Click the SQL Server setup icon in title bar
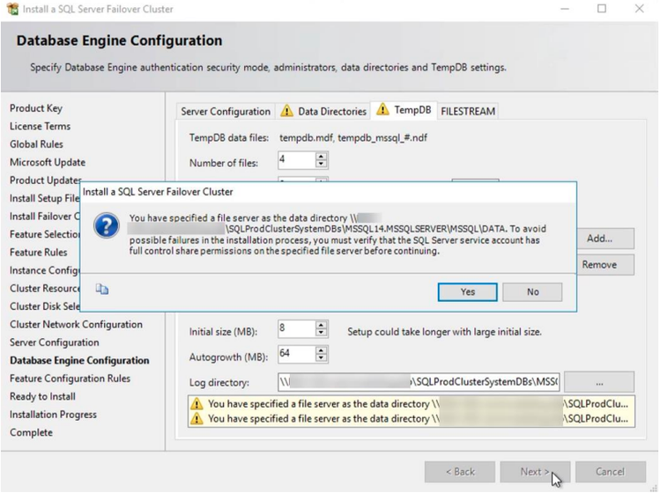The width and height of the screenshot is (660, 493). point(12,9)
